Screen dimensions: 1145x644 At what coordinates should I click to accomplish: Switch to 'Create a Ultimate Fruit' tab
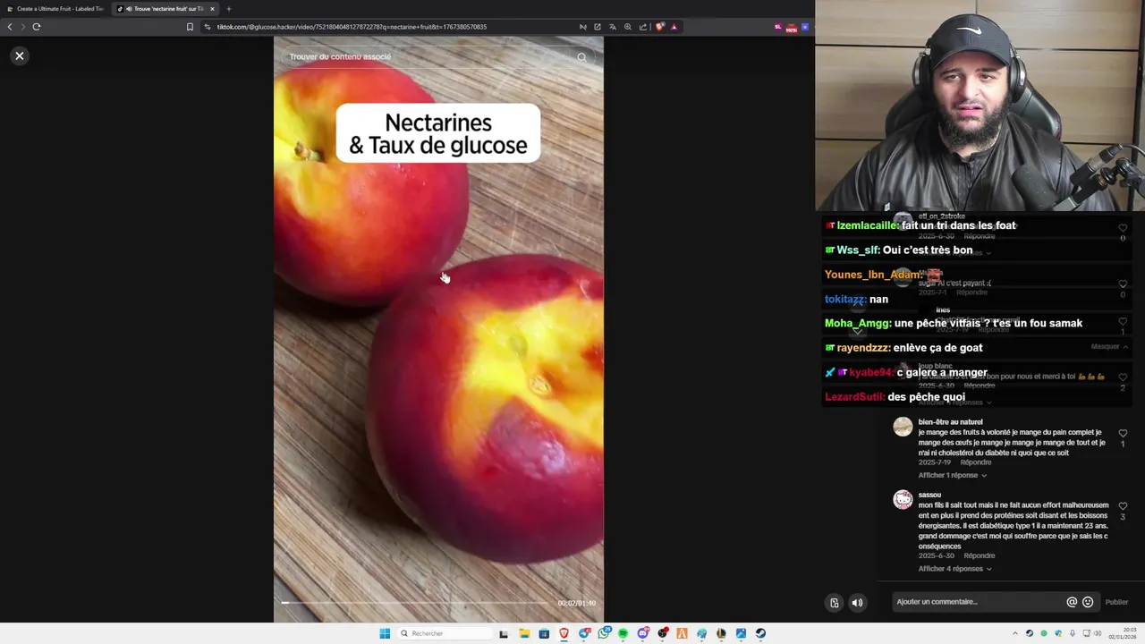pyautogui.click(x=55, y=8)
